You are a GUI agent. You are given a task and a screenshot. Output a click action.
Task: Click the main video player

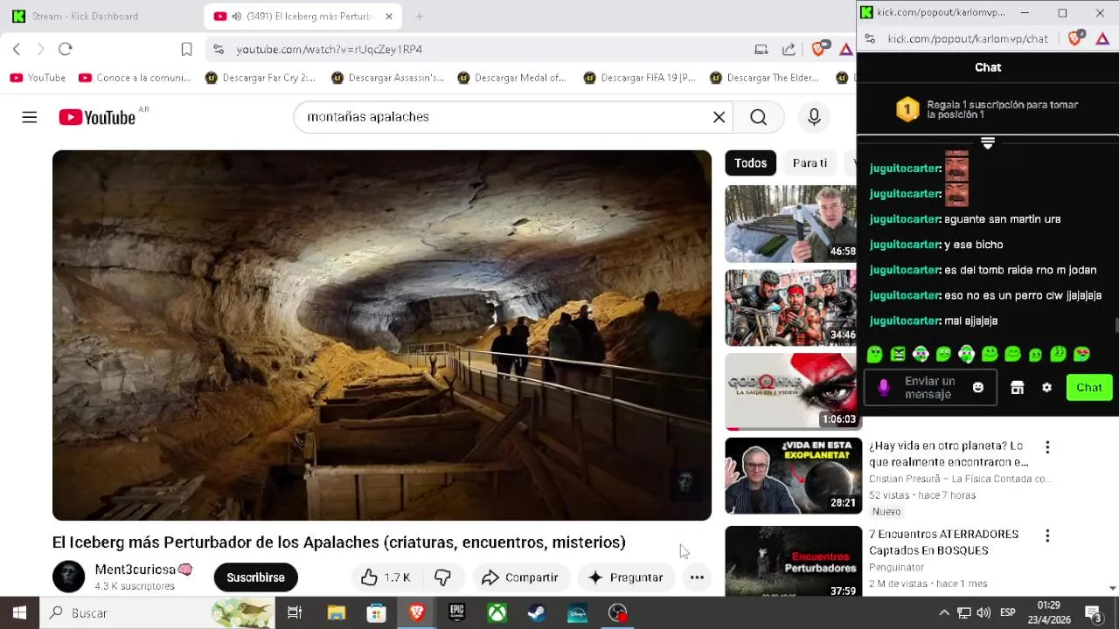coord(382,335)
